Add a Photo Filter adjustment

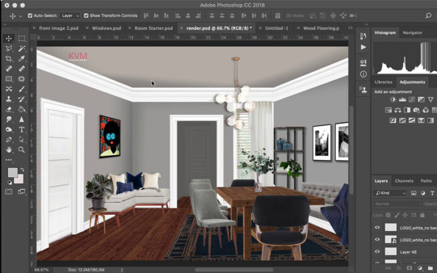tap(416, 110)
